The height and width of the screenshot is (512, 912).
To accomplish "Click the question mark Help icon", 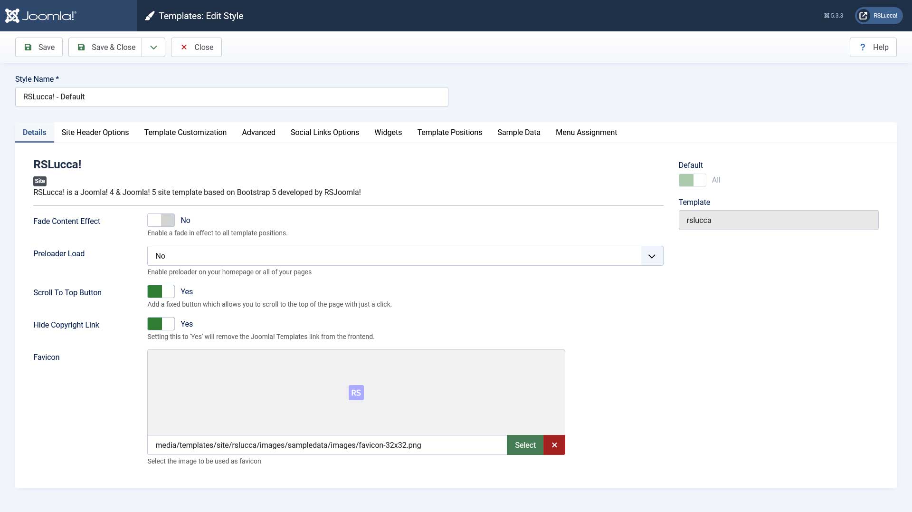I will coord(863,47).
